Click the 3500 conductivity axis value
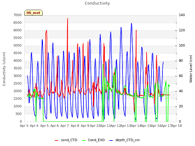Screen dimensions: 195x146 18,68
